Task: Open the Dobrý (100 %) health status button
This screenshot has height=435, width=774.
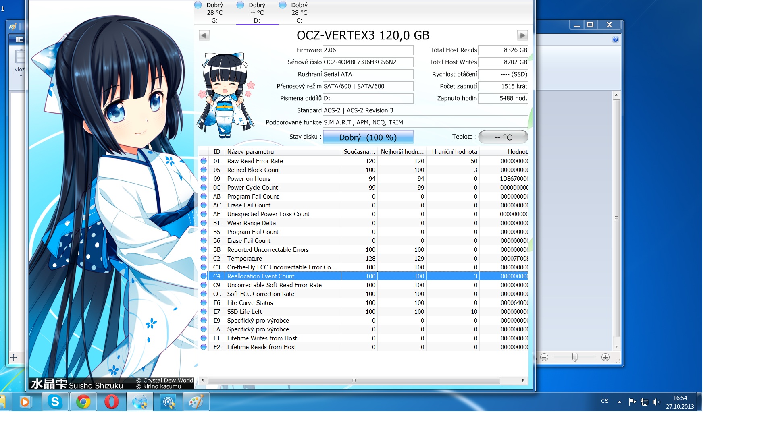Action: pyautogui.click(x=368, y=137)
